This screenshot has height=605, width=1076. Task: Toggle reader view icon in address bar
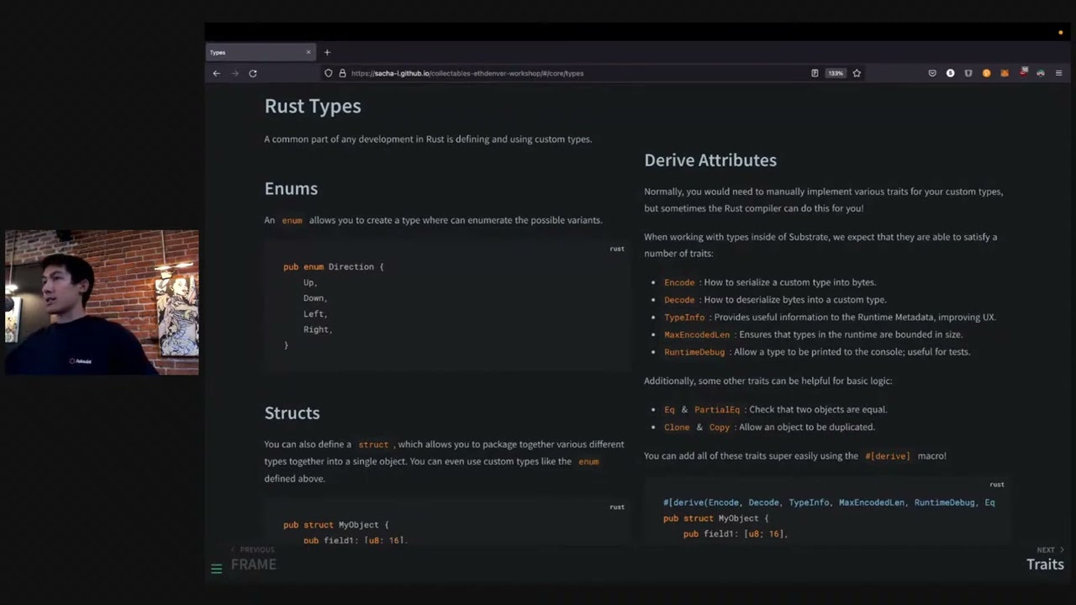point(815,73)
